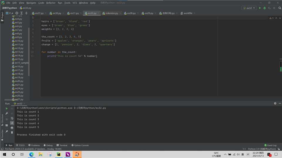Open the Event Log
Screen dimensions: 282x158
270,145
